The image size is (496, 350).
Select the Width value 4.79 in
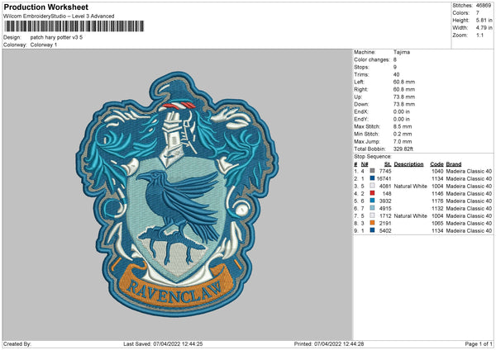pos(484,28)
